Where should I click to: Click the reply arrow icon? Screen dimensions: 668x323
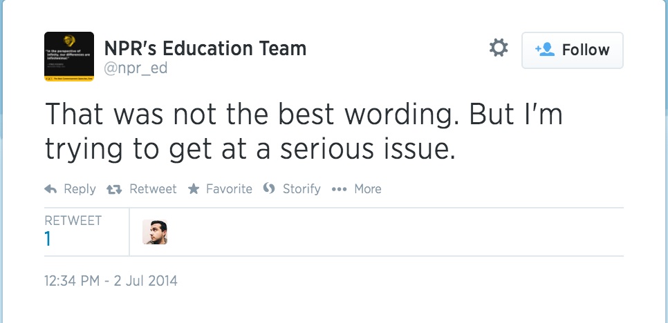pos(50,188)
